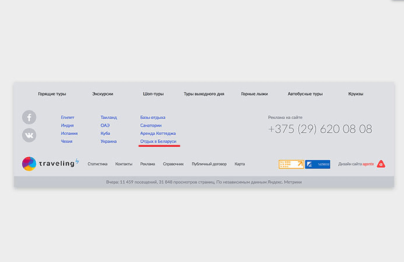The height and width of the screenshot is (262, 404).
Task: Open Горные лыжи section
Action: [x=254, y=94]
